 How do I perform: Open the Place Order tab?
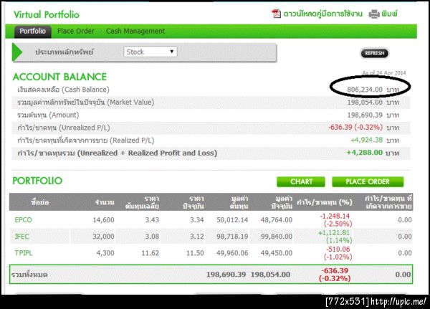pos(76,31)
